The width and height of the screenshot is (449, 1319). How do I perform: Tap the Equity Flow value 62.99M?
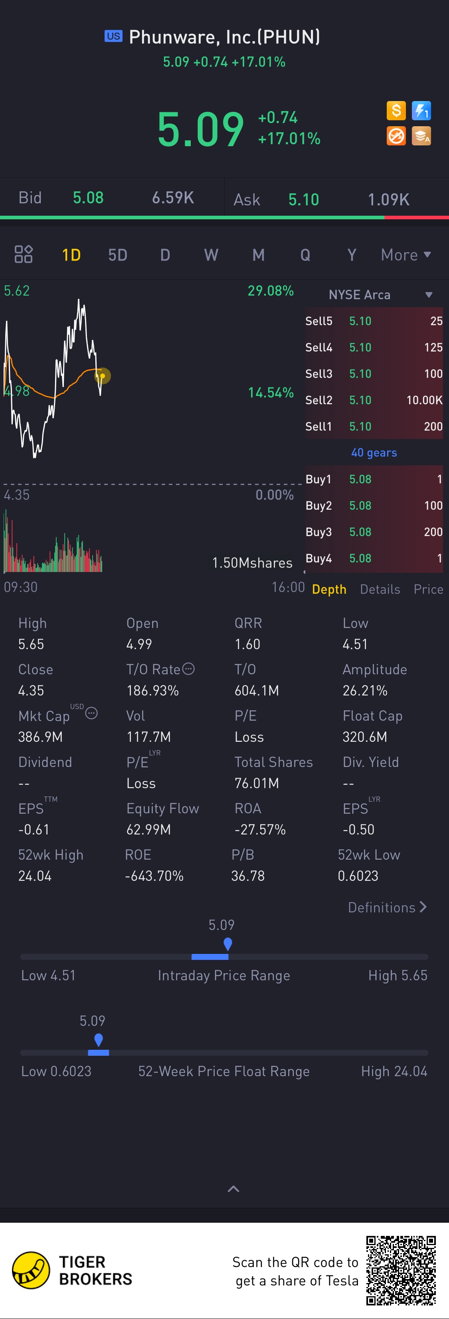point(149,830)
